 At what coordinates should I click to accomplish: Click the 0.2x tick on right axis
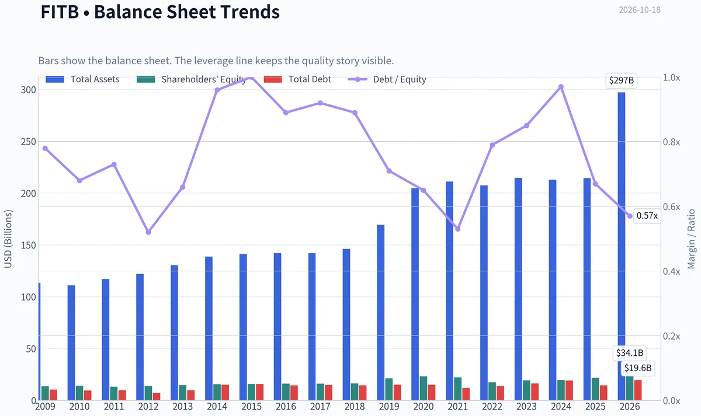(672, 336)
